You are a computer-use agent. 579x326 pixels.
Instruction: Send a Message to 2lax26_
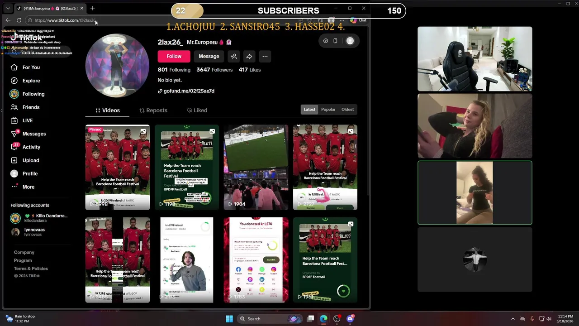pyautogui.click(x=209, y=56)
